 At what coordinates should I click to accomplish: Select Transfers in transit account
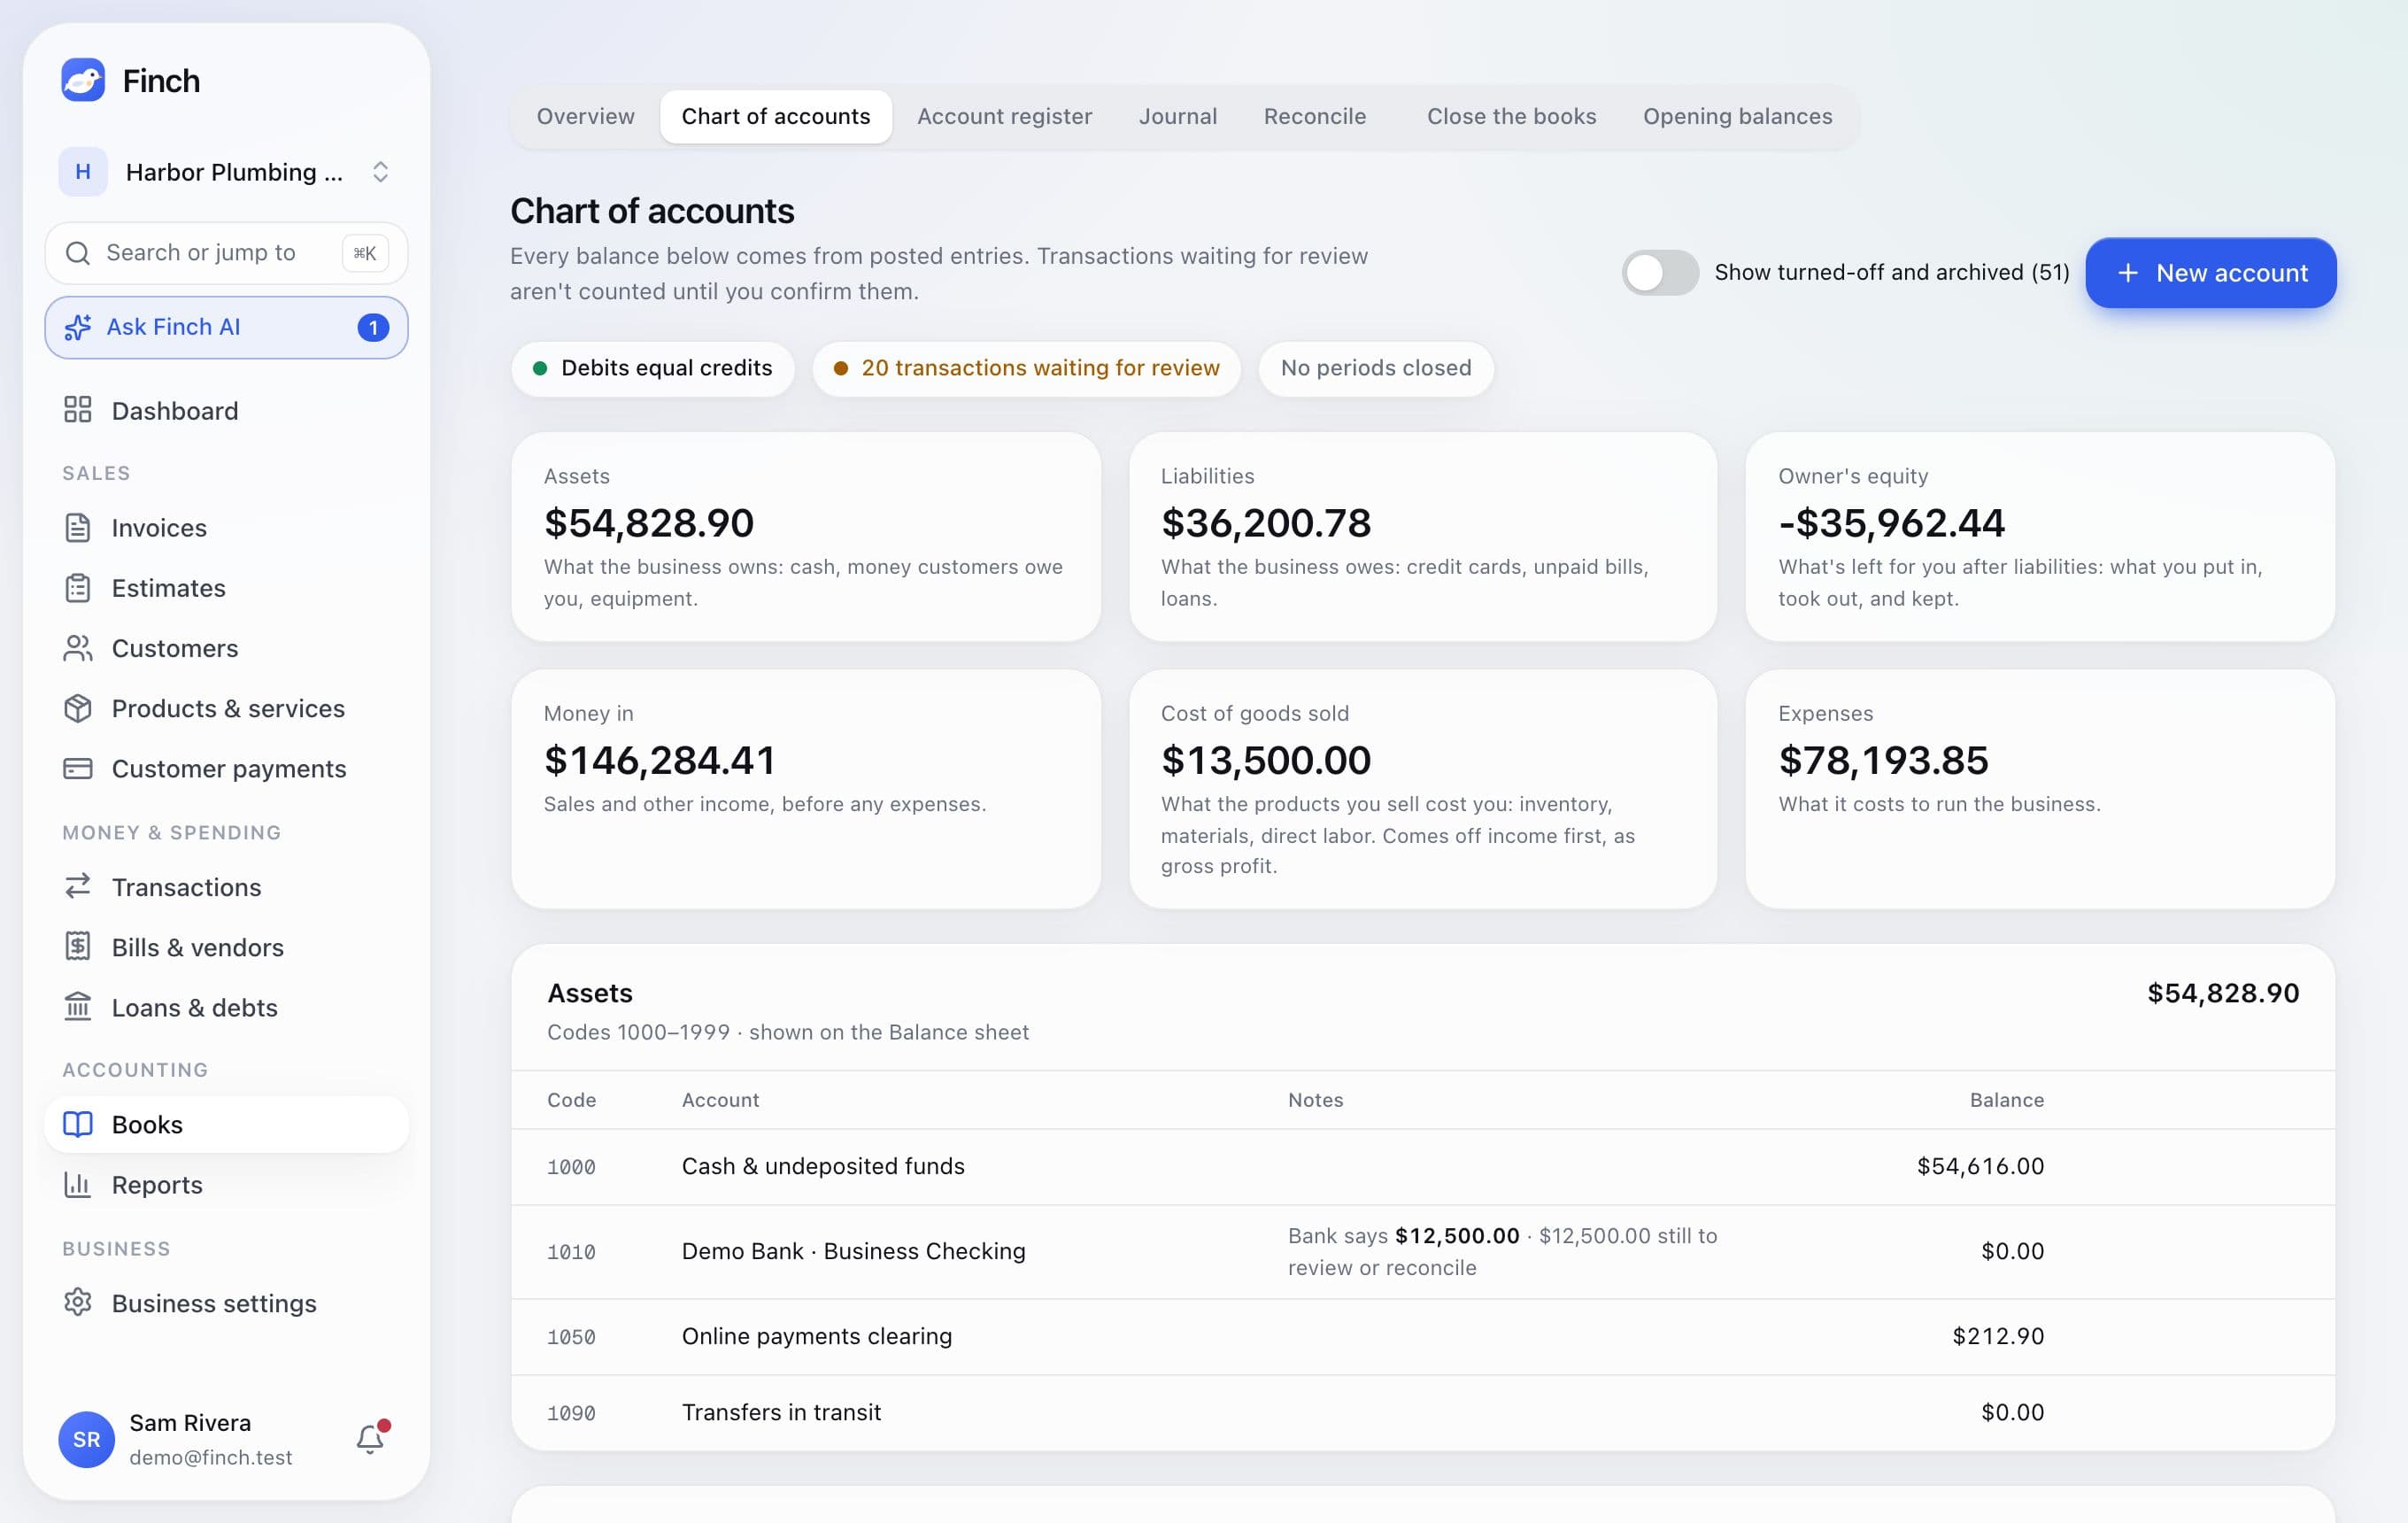1422,1412
